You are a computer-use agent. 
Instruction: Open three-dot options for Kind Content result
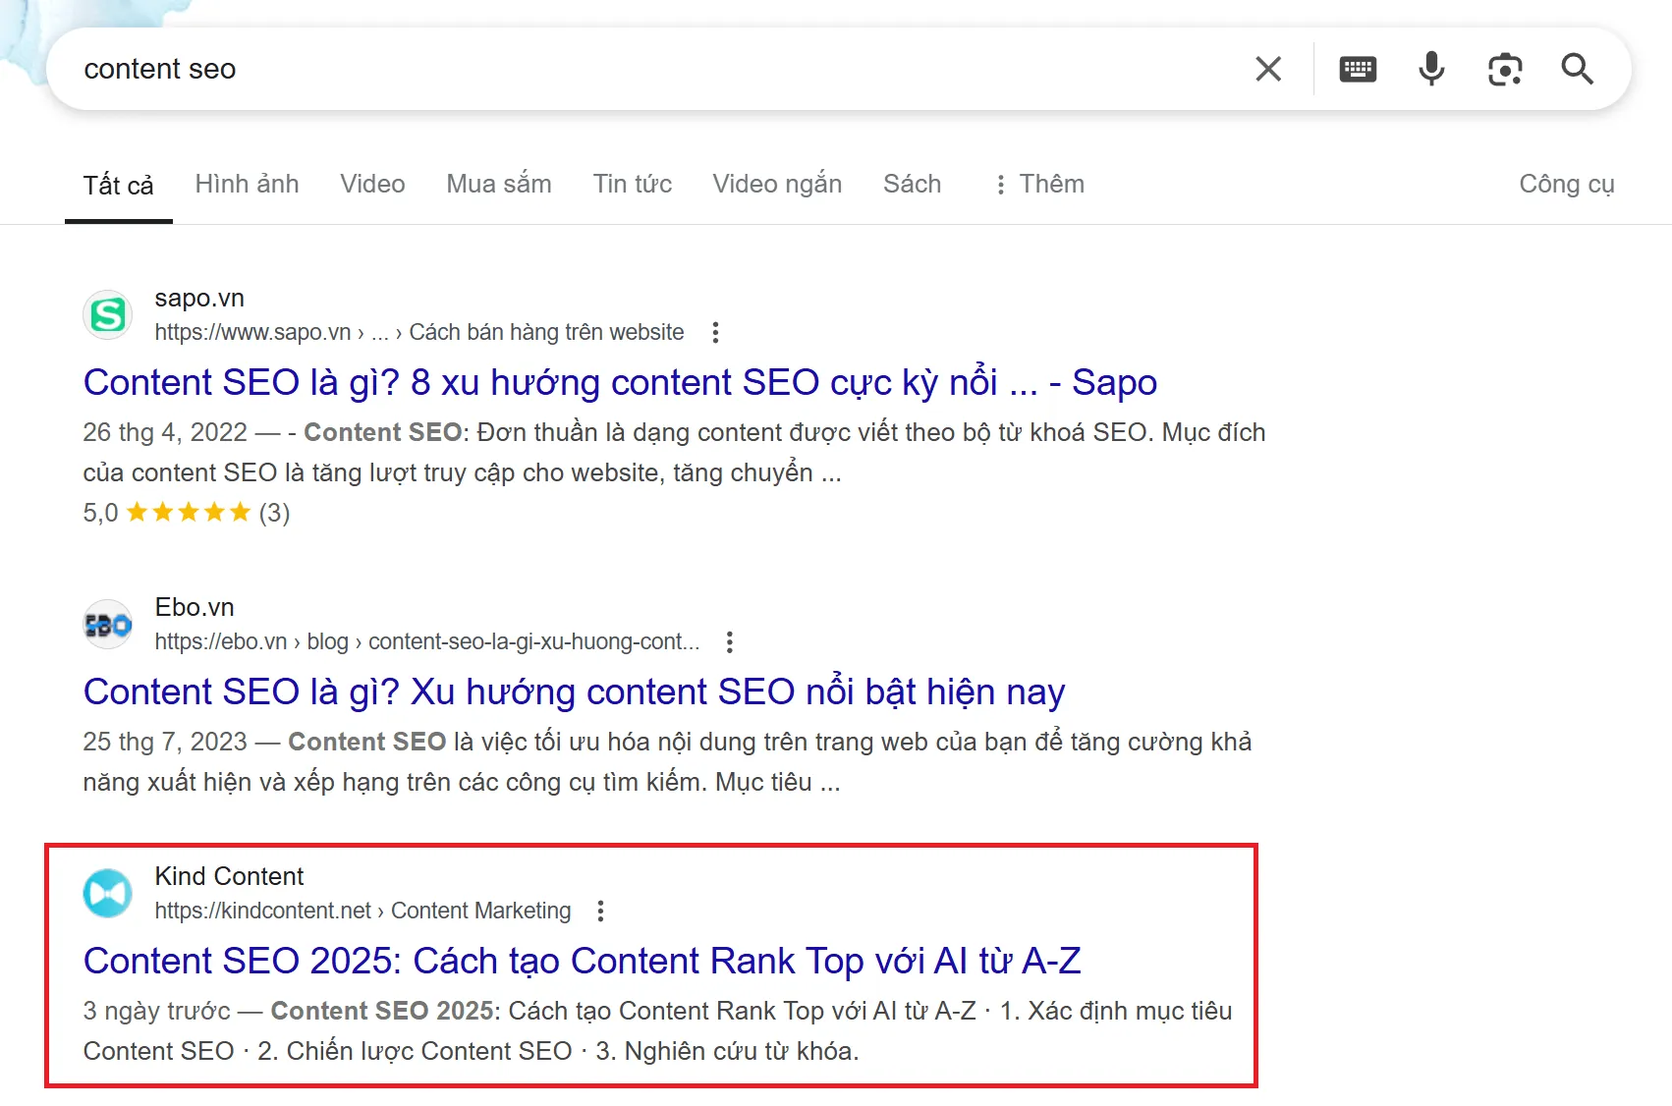coord(600,911)
